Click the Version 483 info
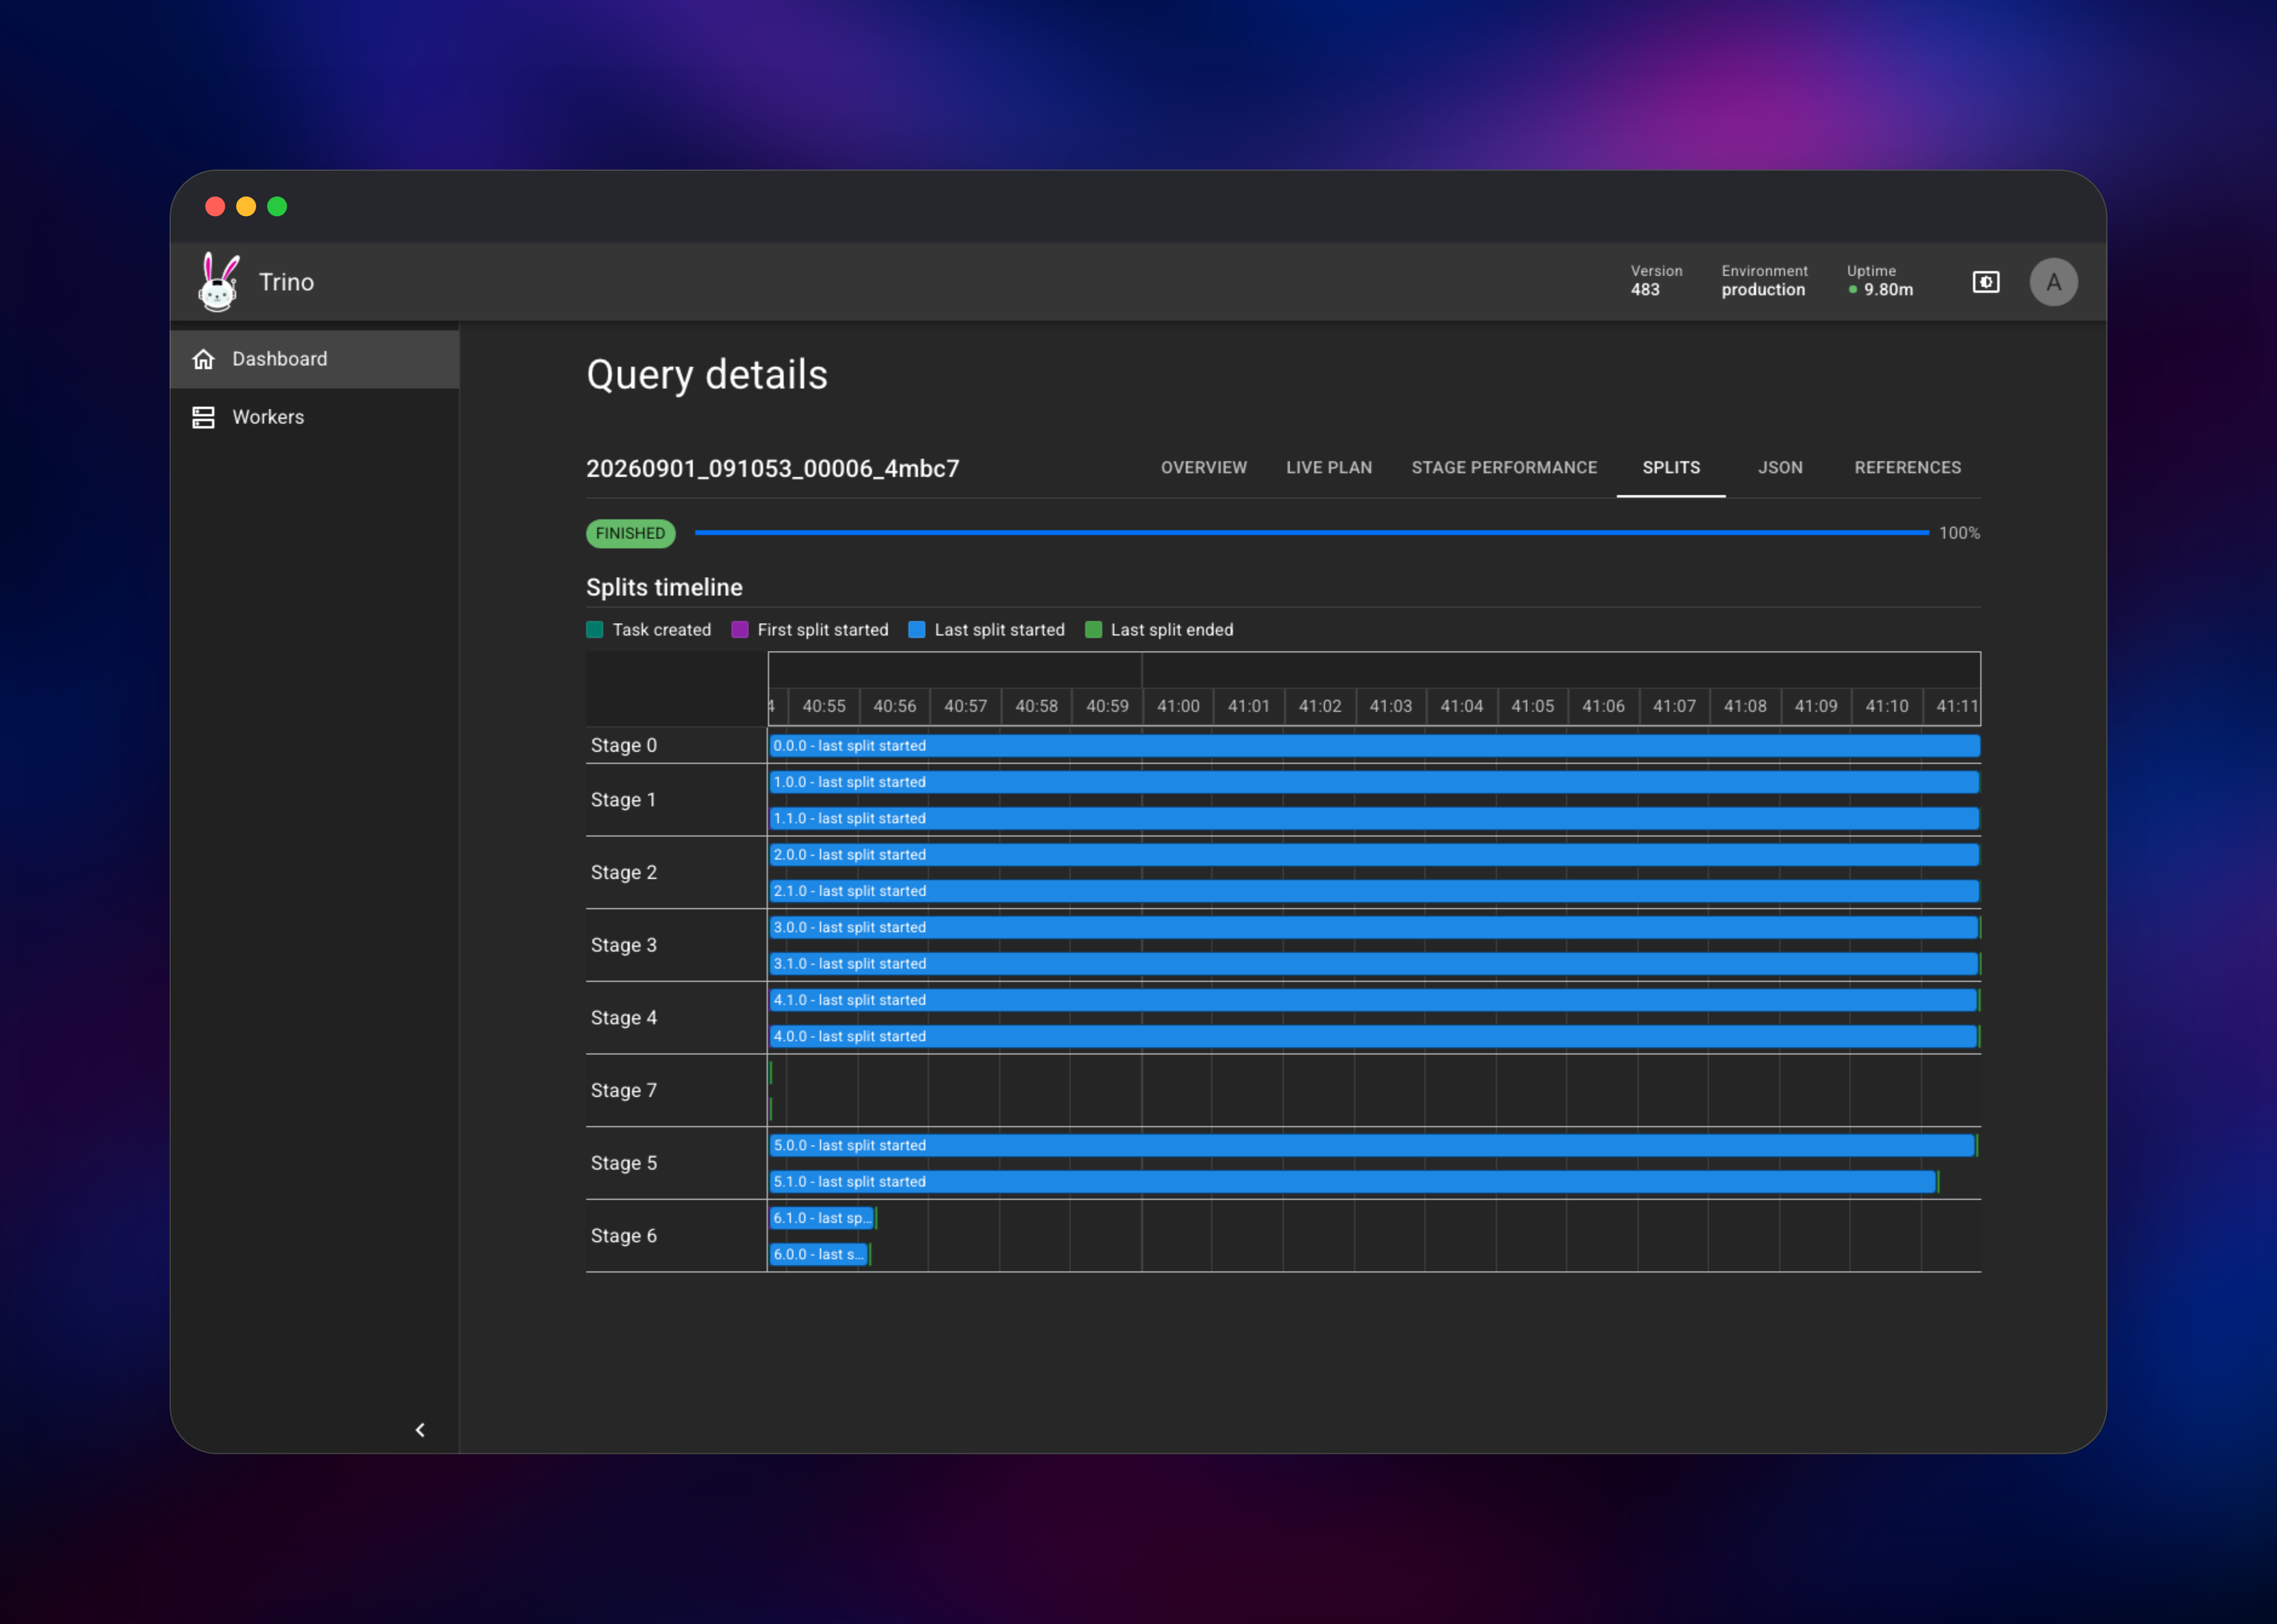This screenshot has width=2277, height=1624. [1656, 281]
